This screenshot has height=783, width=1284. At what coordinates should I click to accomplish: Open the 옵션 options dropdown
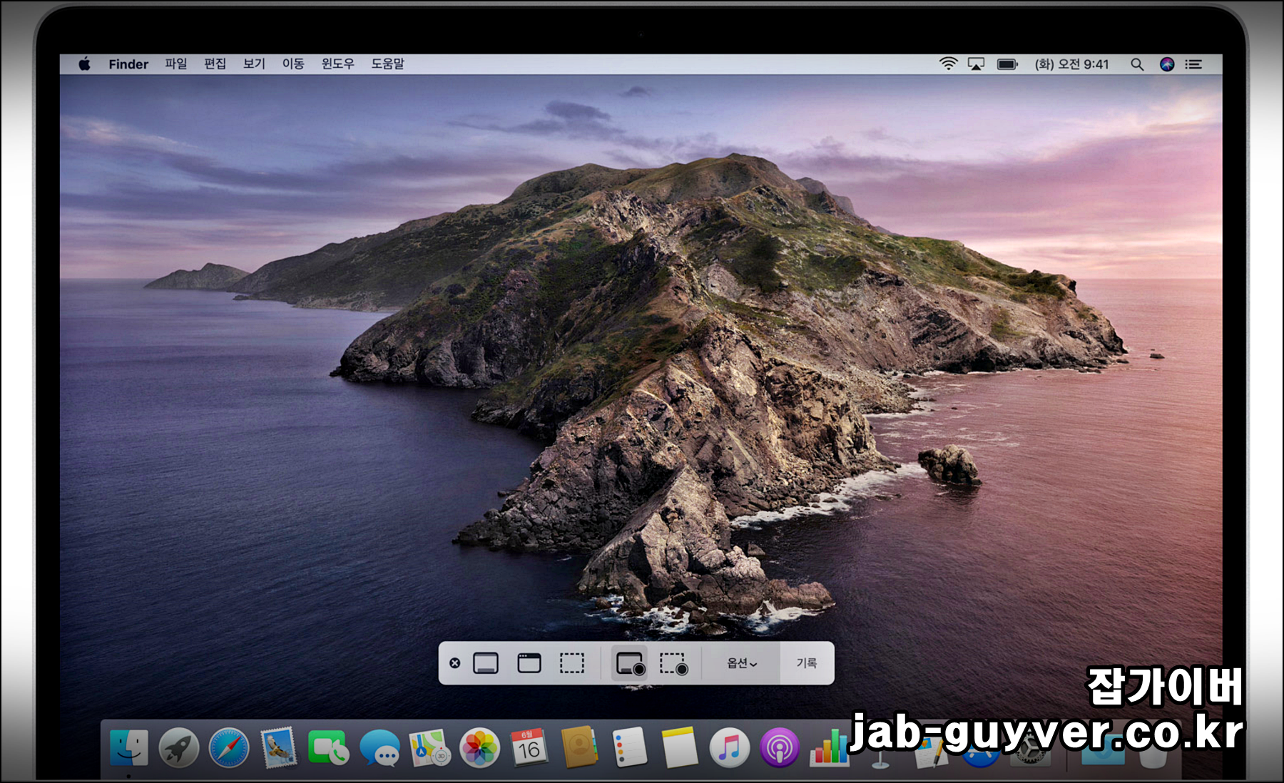click(x=742, y=663)
